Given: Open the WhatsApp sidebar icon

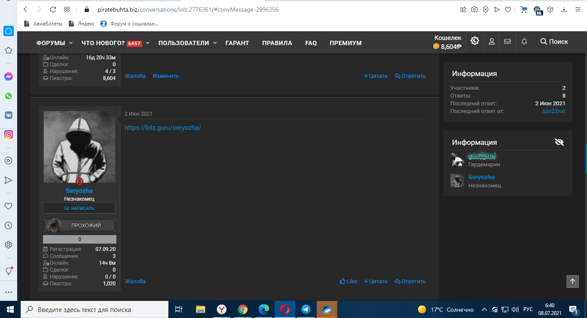Looking at the screenshot, I should coord(9,96).
